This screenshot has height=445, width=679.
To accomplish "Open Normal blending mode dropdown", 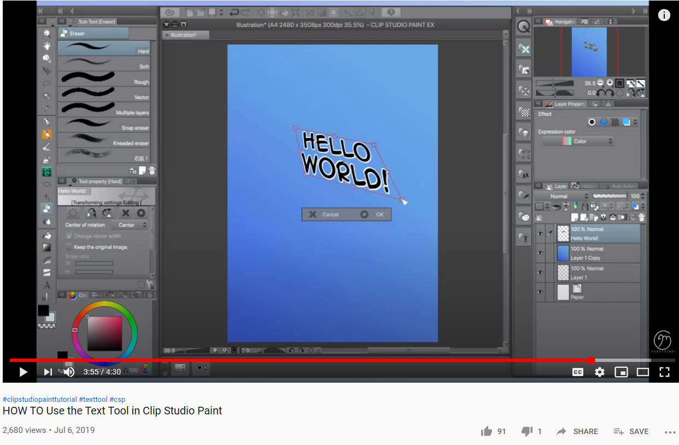I will [x=563, y=196].
